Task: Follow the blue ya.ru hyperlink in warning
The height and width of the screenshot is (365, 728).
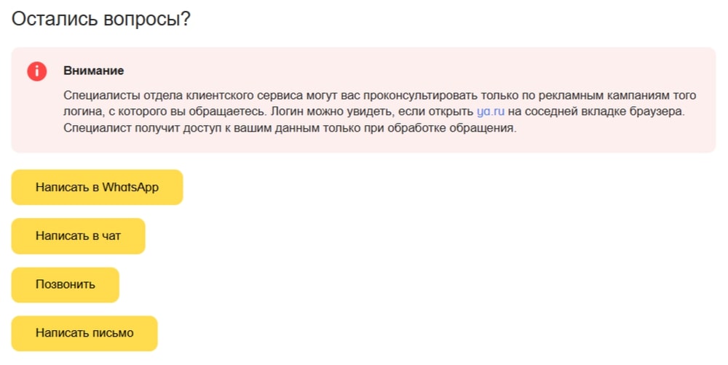Action: [490, 112]
